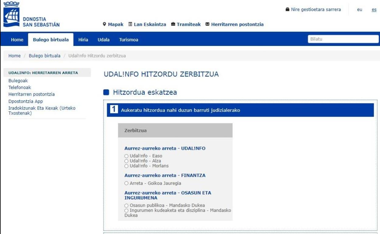Pick Osasun publikoa - Mandasko Dukea
This screenshot has width=380, height=234.
(x=126, y=205)
